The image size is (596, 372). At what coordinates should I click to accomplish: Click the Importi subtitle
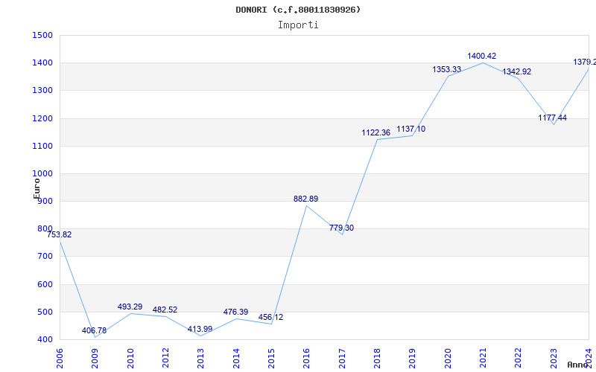(298, 25)
